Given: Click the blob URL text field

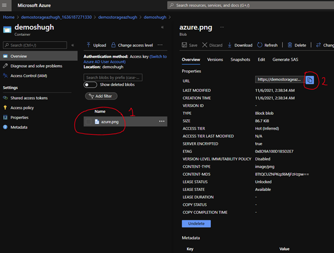Looking at the screenshot, I should point(280,80).
